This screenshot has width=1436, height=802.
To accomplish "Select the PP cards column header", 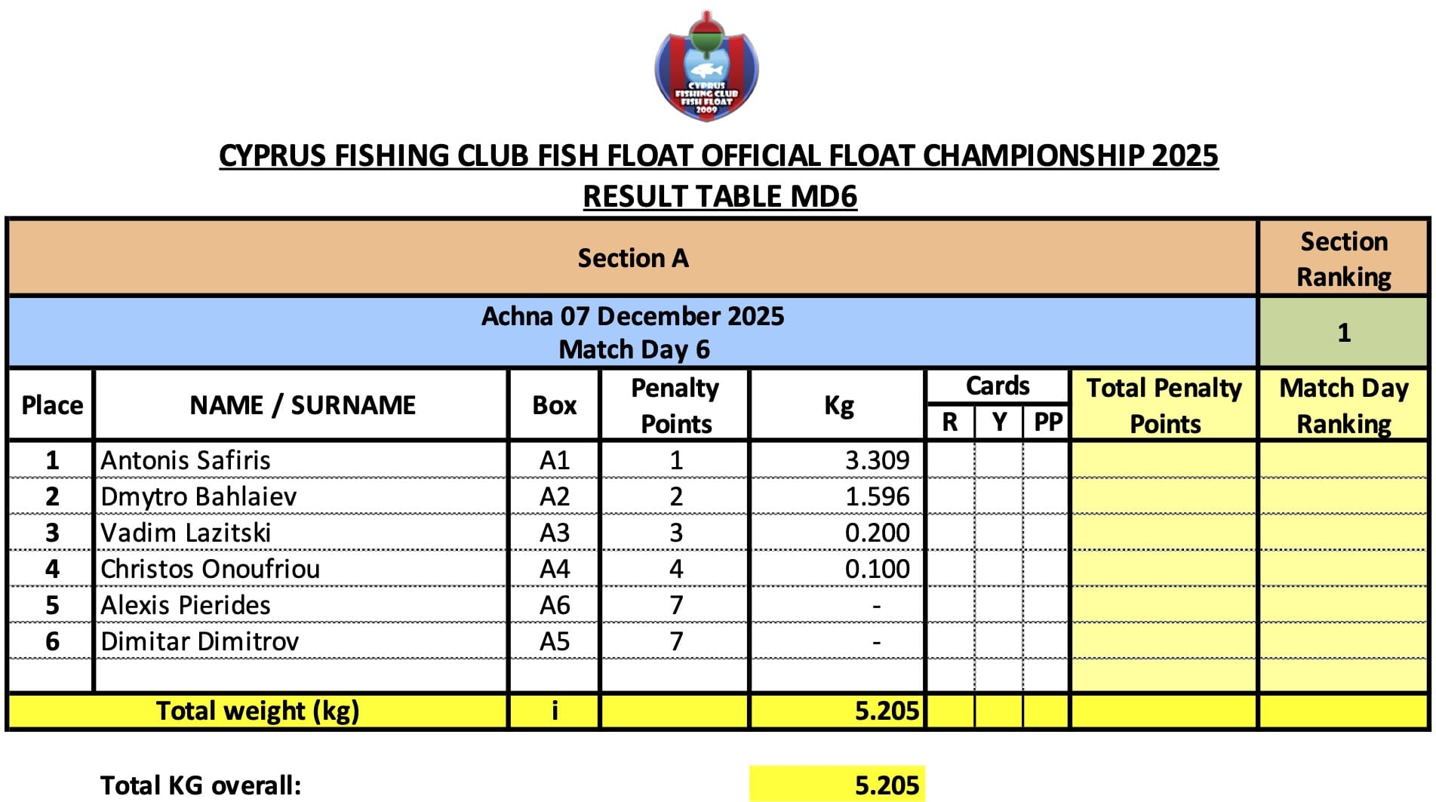I will [x=1047, y=423].
